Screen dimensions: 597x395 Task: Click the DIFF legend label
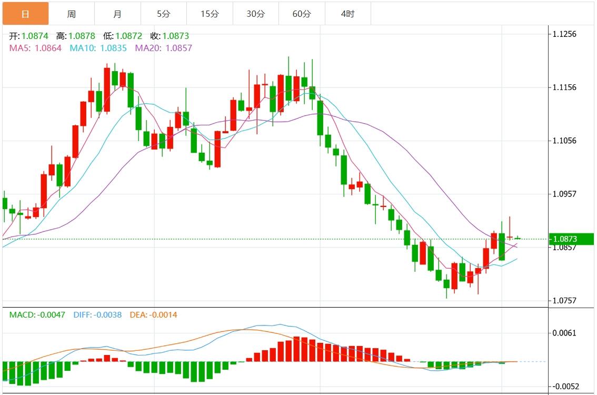point(97,315)
